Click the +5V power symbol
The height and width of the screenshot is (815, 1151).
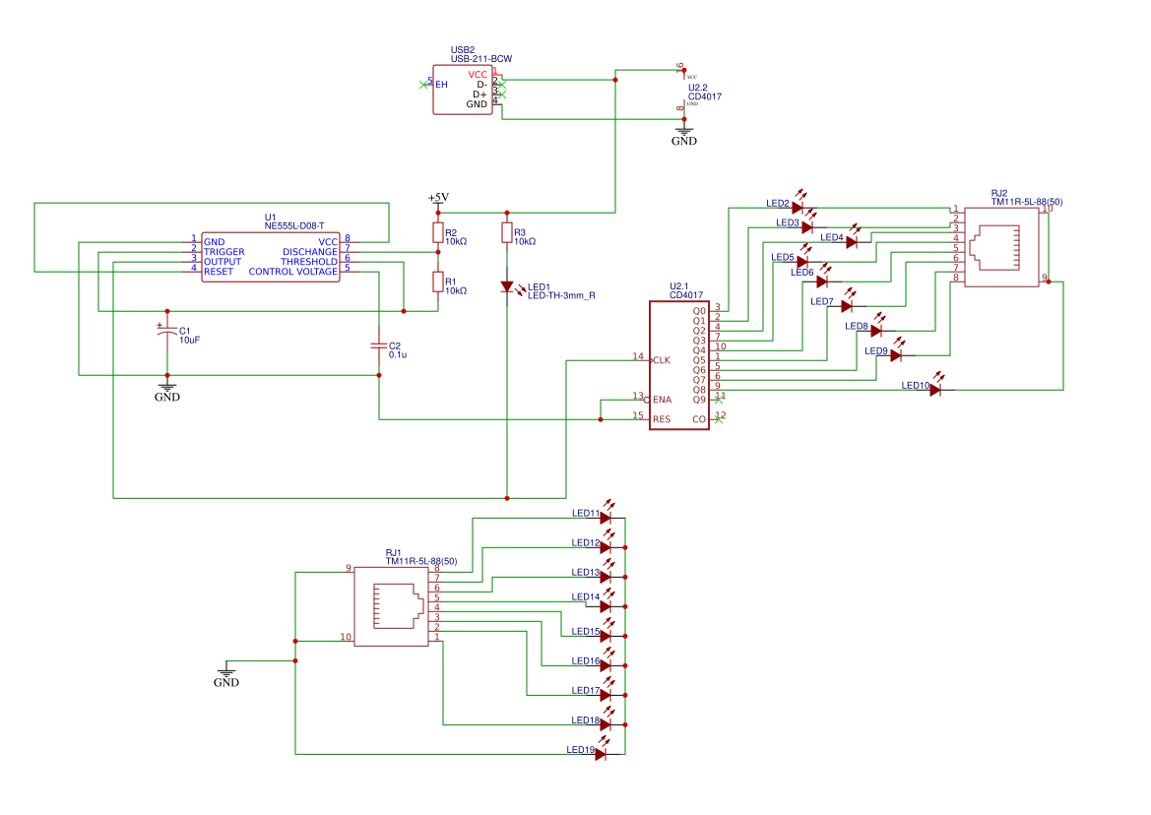coord(438,198)
